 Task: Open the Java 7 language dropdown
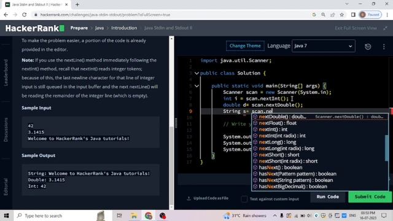pos(324,46)
